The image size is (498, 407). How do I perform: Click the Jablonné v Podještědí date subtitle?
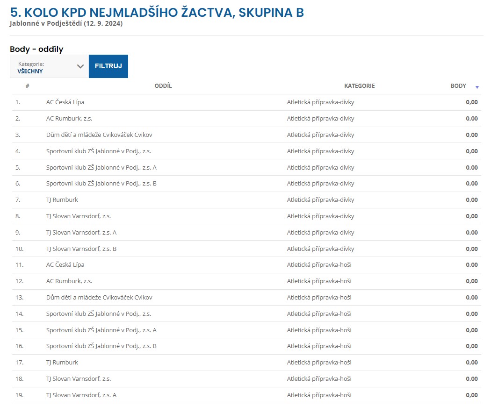[66, 23]
